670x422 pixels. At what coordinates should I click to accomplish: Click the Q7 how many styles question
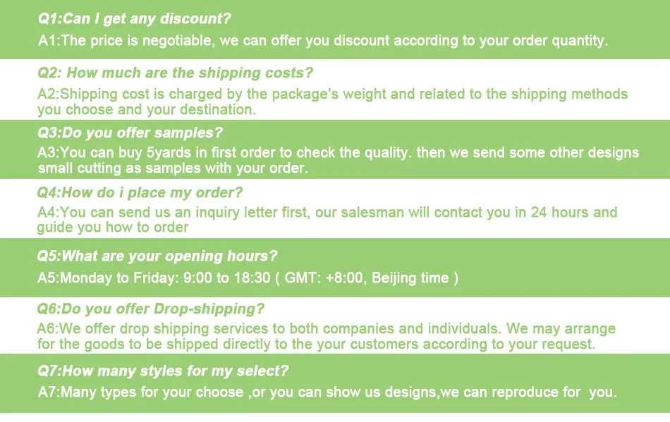tap(163, 371)
